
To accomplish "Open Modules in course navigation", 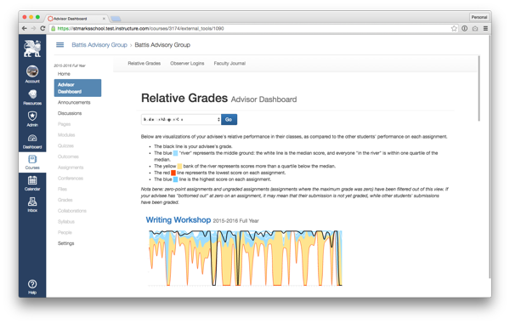I will pos(66,134).
